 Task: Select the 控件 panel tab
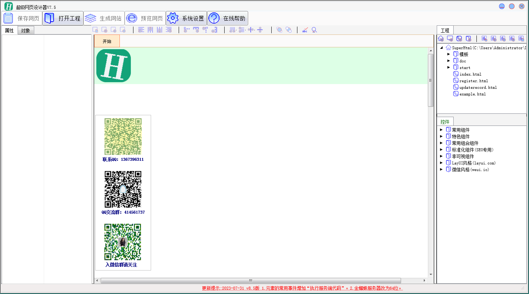pyautogui.click(x=445, y=121)
